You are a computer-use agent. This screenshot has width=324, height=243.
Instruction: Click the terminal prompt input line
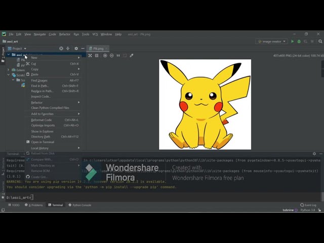[163, 197]
